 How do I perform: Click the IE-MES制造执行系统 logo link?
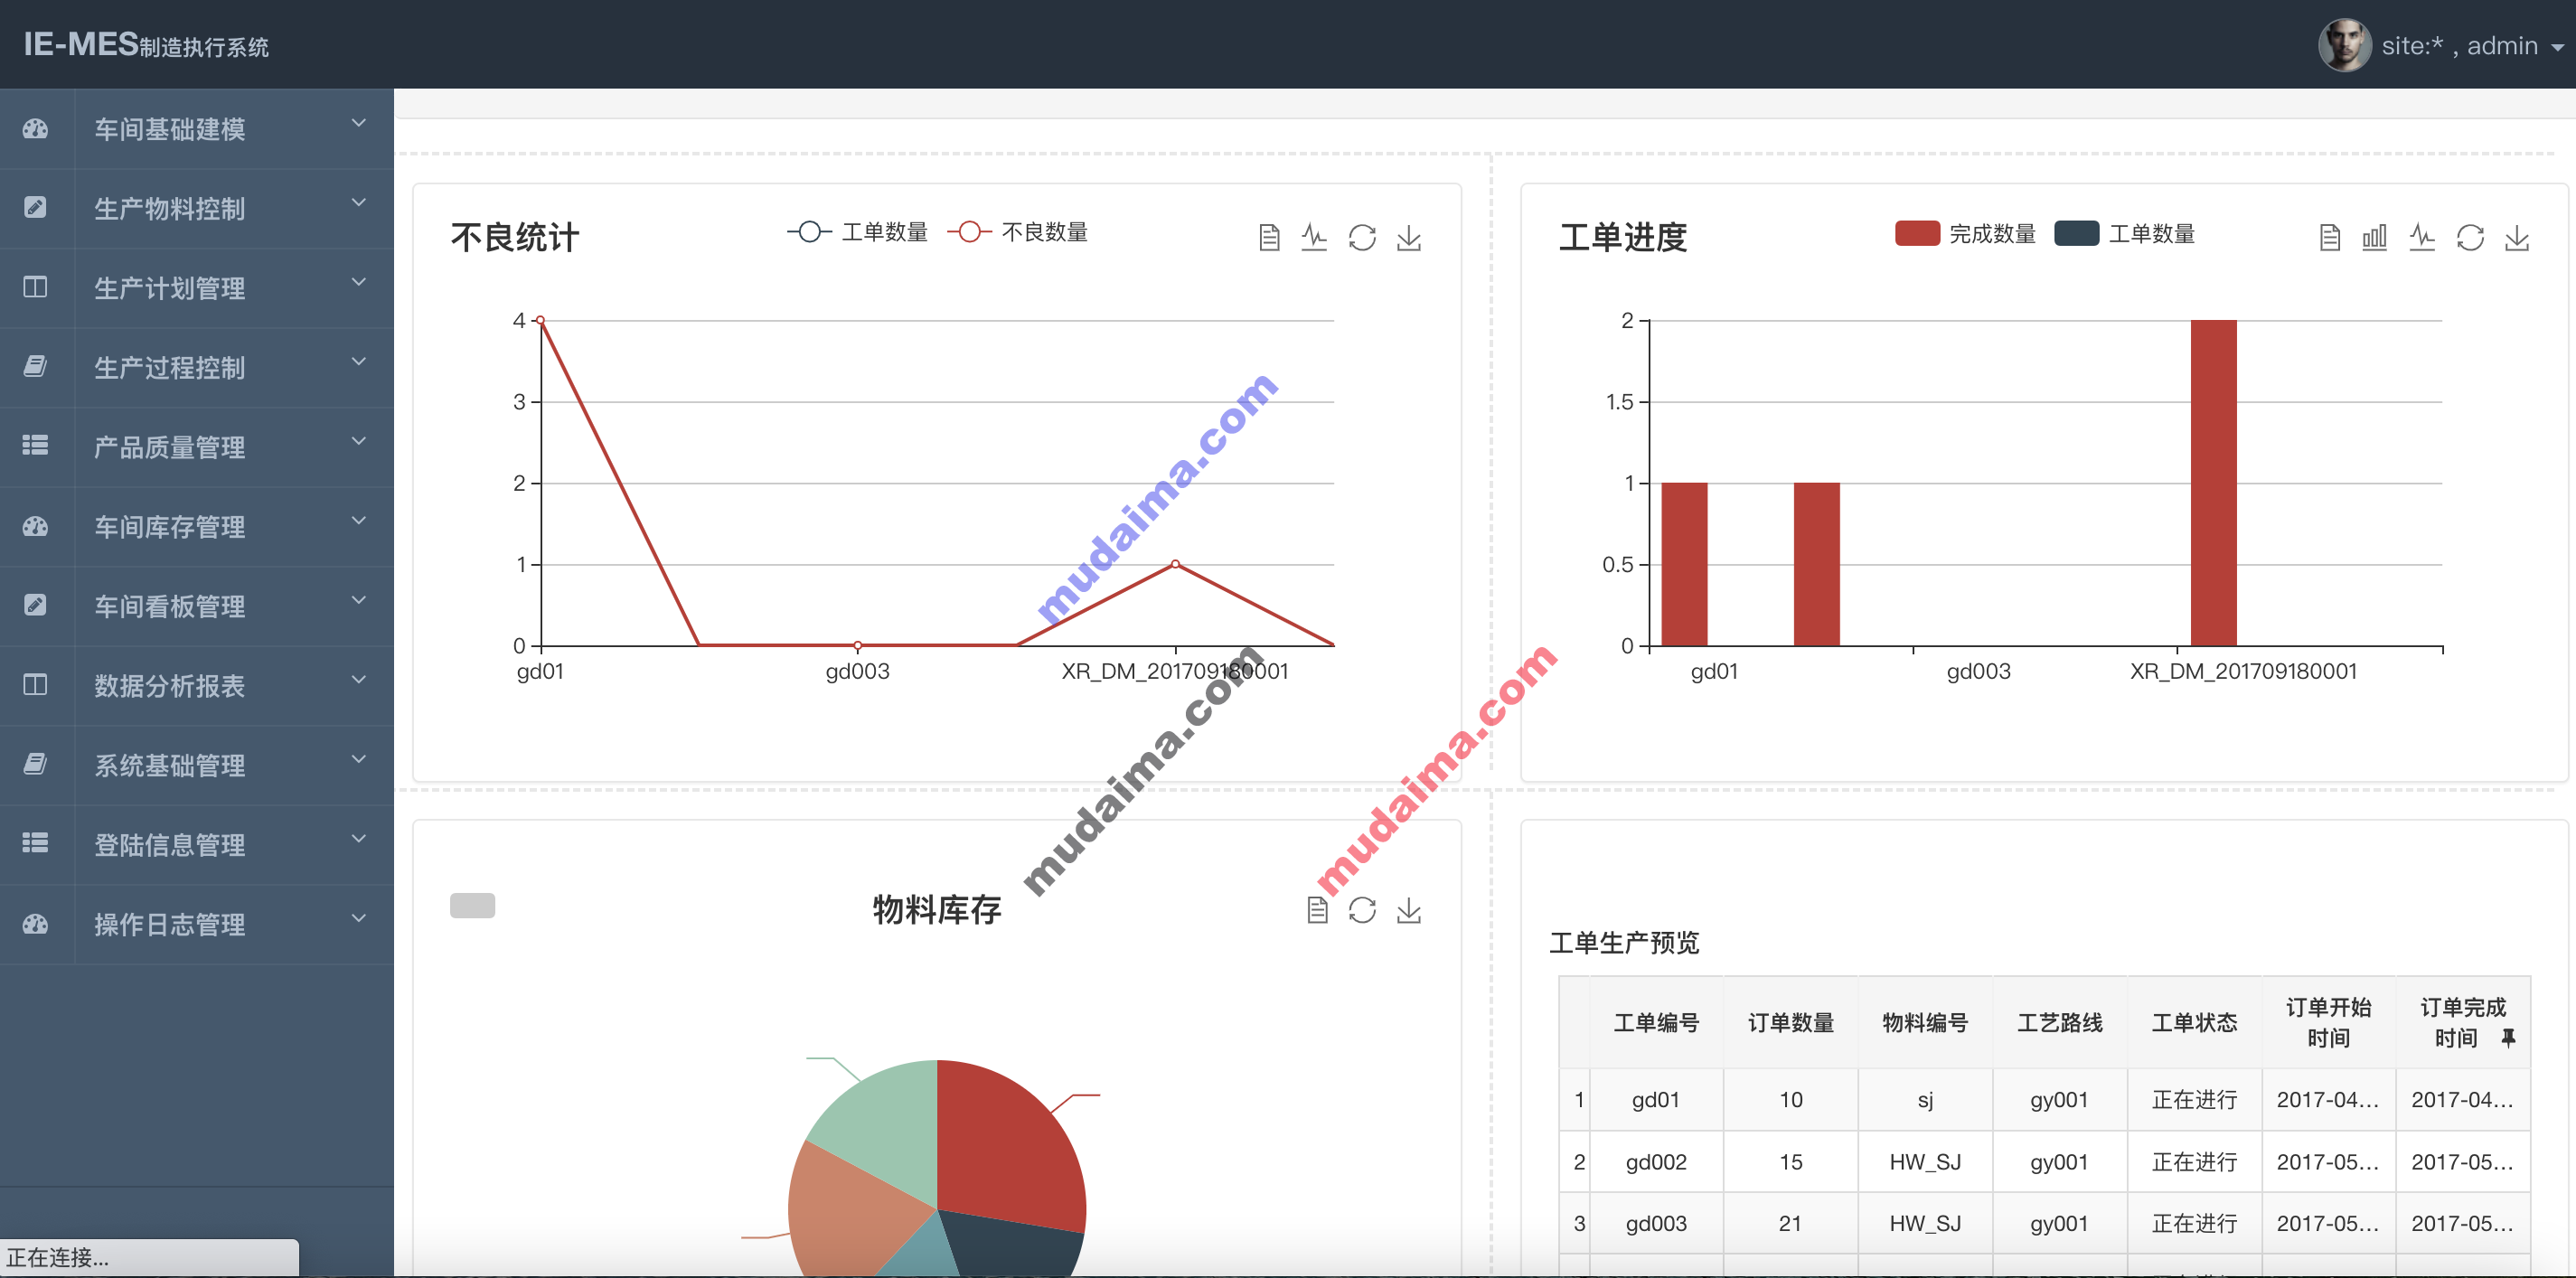(x=146, y=45)
